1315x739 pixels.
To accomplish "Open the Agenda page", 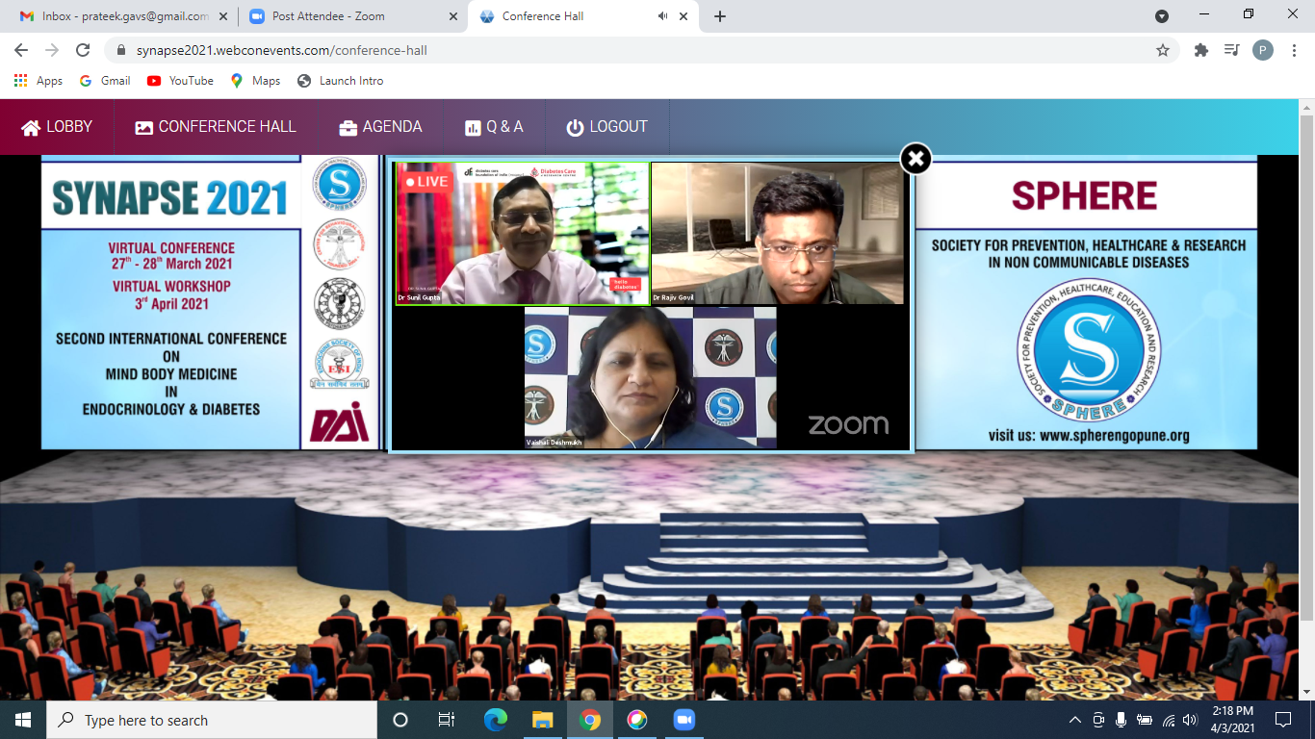I will point(380,127).
